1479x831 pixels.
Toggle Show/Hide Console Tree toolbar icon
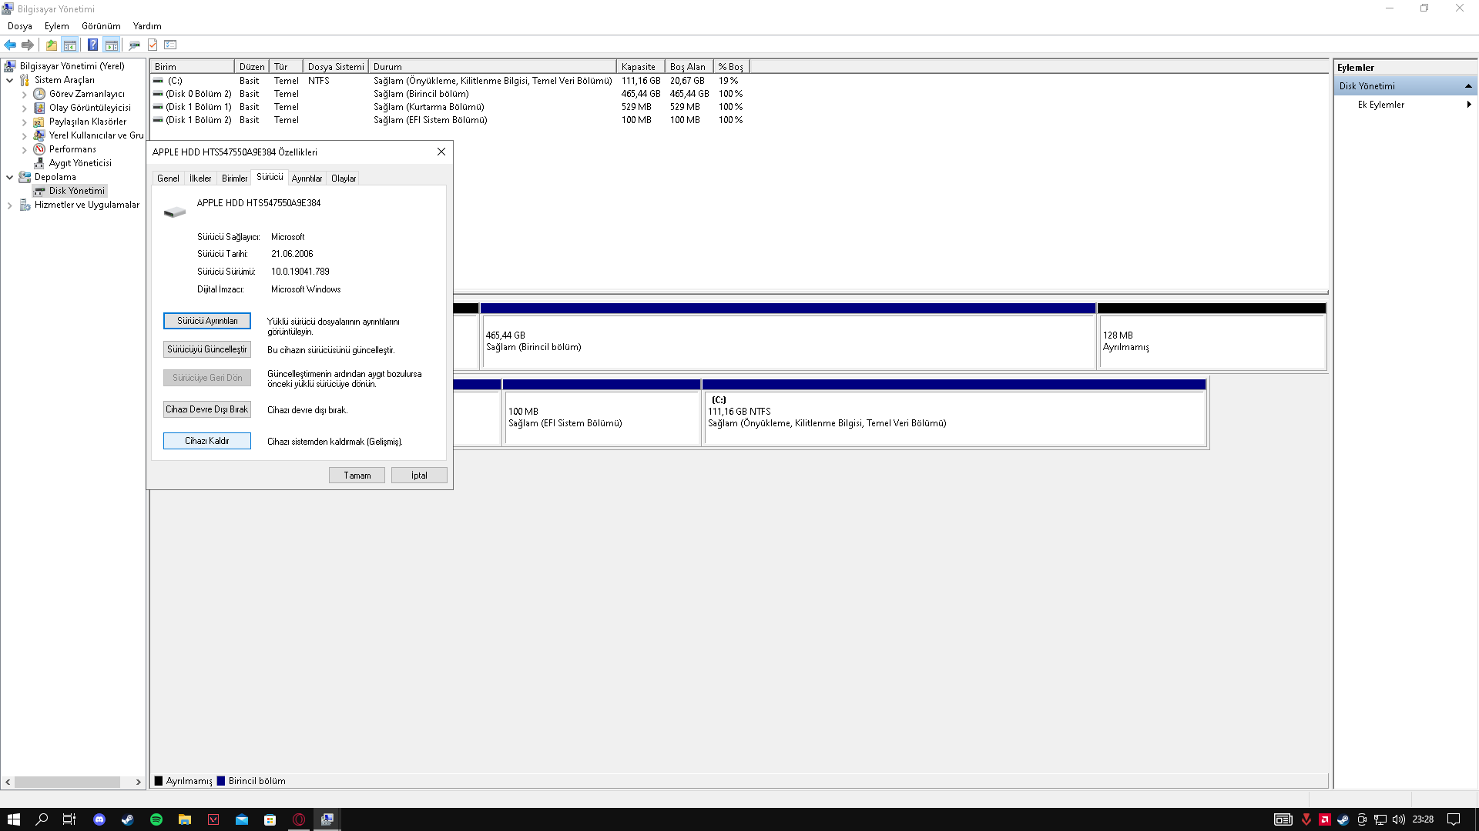click(70, 45)
